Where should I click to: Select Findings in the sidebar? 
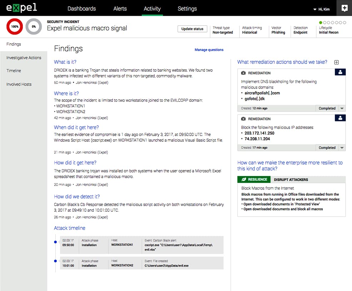(x=24, y=44)
